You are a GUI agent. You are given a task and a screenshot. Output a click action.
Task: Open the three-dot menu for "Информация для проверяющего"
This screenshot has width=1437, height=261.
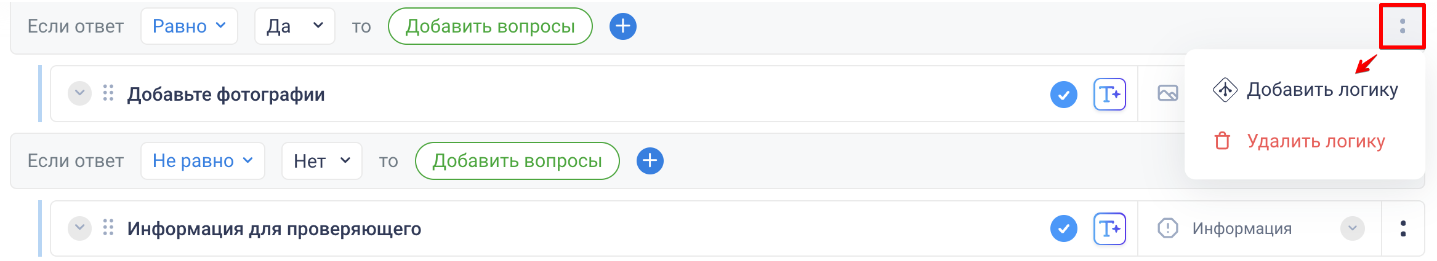click(x=1403, y=229)
